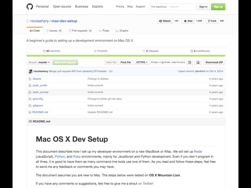Switch to the Issues tab
Screen dimensions: 251x188
click(54, 31)
